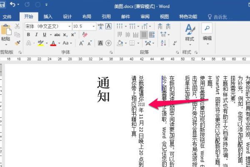Select the Format Painter brush
Viewport: 250px width, 167px height.
[17, 43]
